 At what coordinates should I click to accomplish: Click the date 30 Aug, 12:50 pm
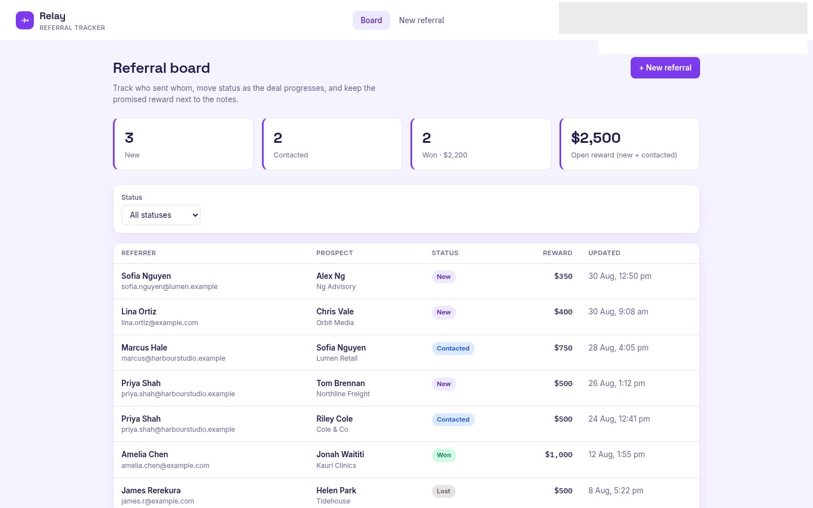pos(620,276)
